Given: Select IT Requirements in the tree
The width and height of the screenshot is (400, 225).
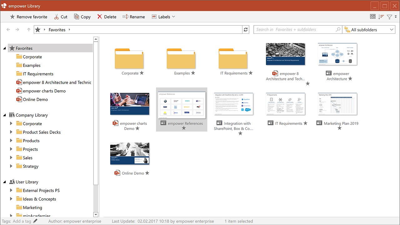Looking at the screenshot, I should coord(38,74).
